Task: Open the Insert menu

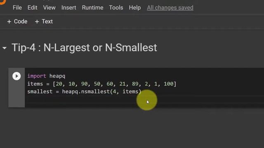Action: (69, 7)
